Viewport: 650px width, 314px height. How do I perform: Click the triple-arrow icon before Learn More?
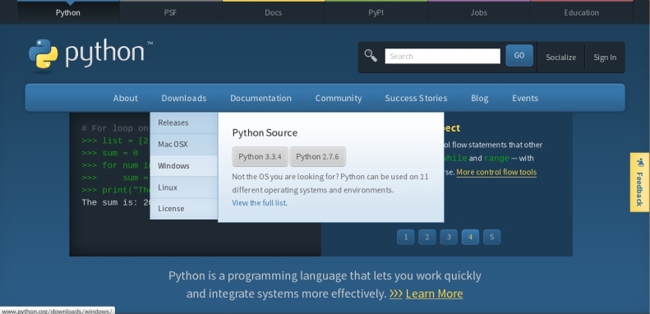point(396,293)
